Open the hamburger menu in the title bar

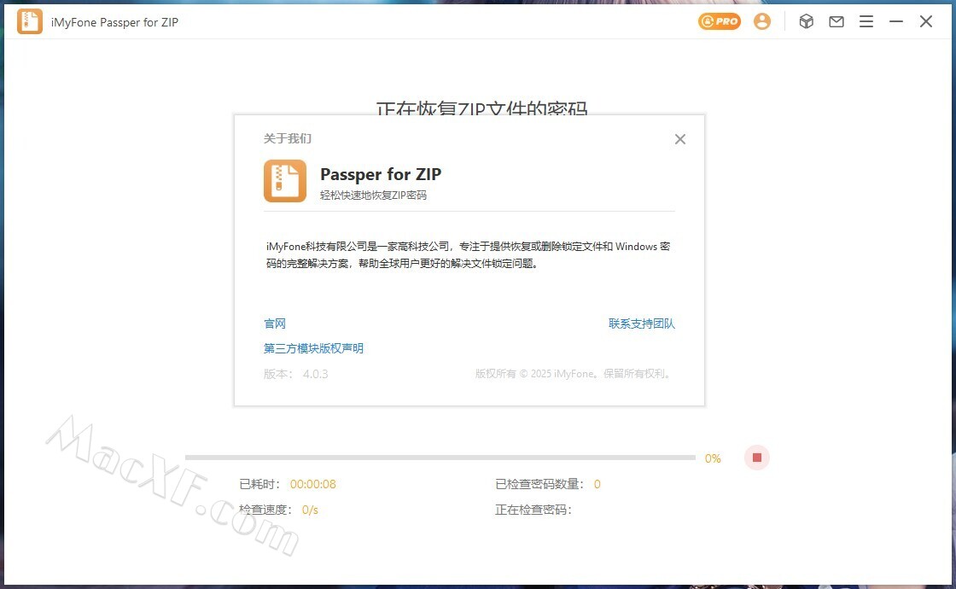point(866,21)
